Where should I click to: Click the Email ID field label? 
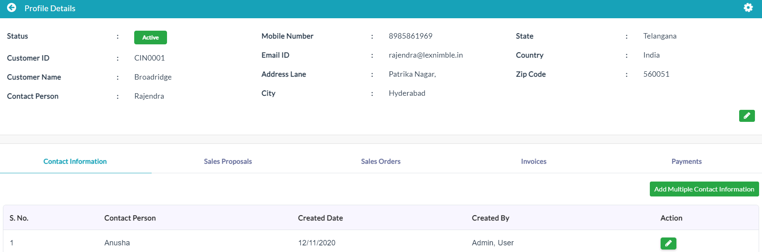[x=275, y=55]
